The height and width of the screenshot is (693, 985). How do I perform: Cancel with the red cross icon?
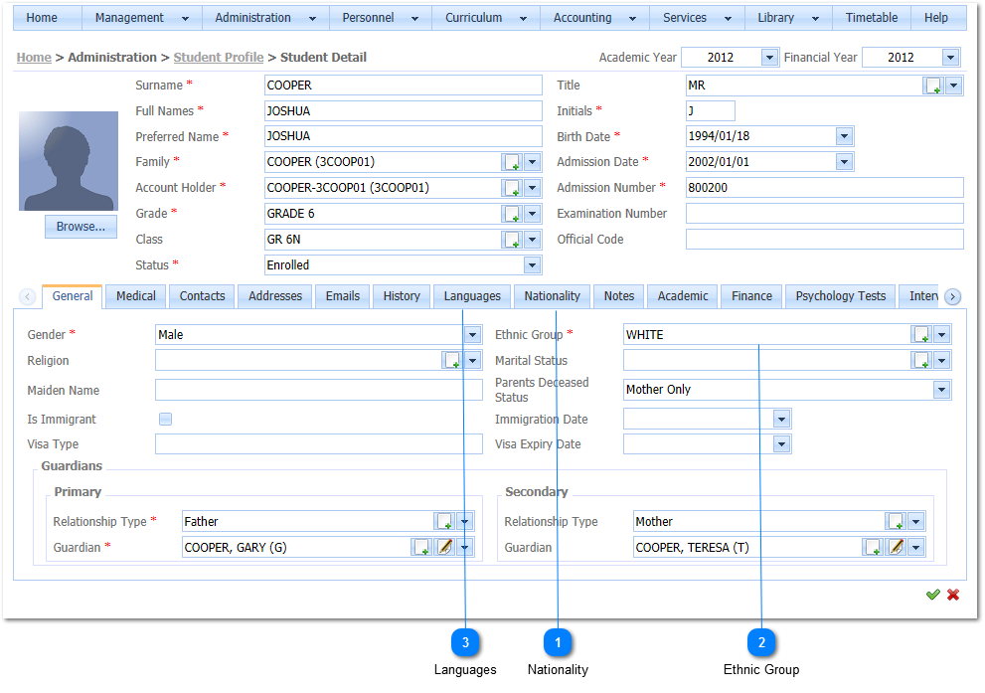pyautogui.click(x=953, y=595)
